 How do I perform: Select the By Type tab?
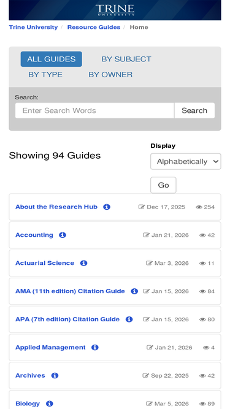pyautogui.click(x=45, y=75)
